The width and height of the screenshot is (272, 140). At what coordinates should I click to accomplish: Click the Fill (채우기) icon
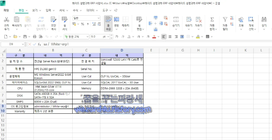pyautogui.click(x=188, y=20)
